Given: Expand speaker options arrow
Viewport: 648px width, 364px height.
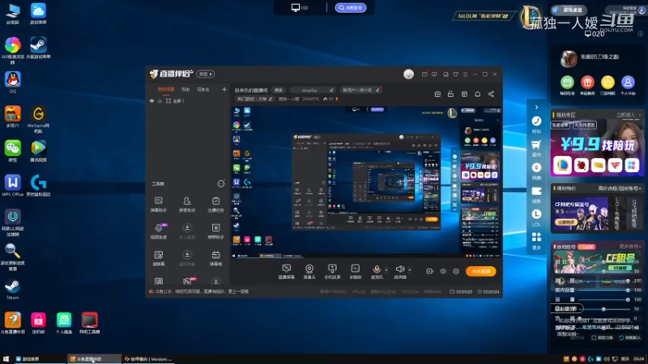Looking at the screenshot, I should coord(410,270).
